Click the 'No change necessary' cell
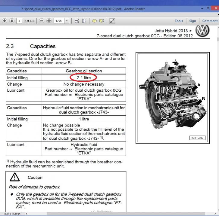The width and height of the screenshot is (219, 216). coord(84,84)
